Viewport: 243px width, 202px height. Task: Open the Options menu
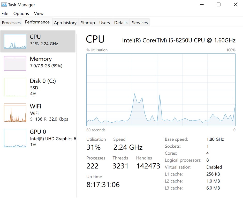[21, 13]
